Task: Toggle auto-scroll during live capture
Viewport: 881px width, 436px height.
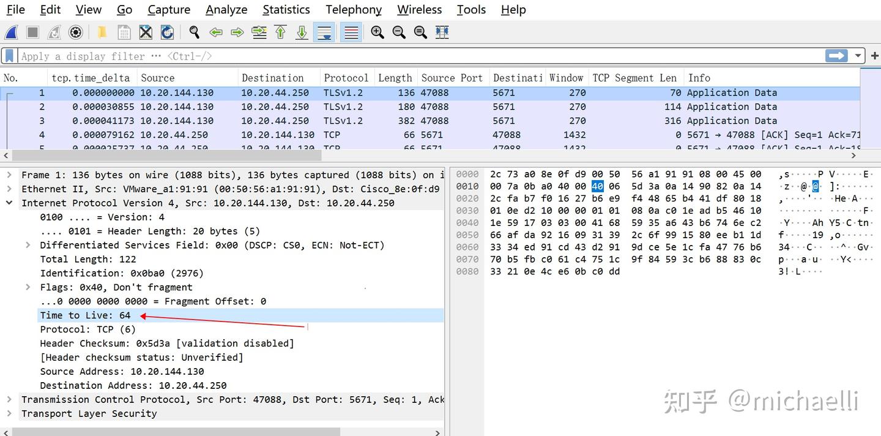Action: click(324, 32)
